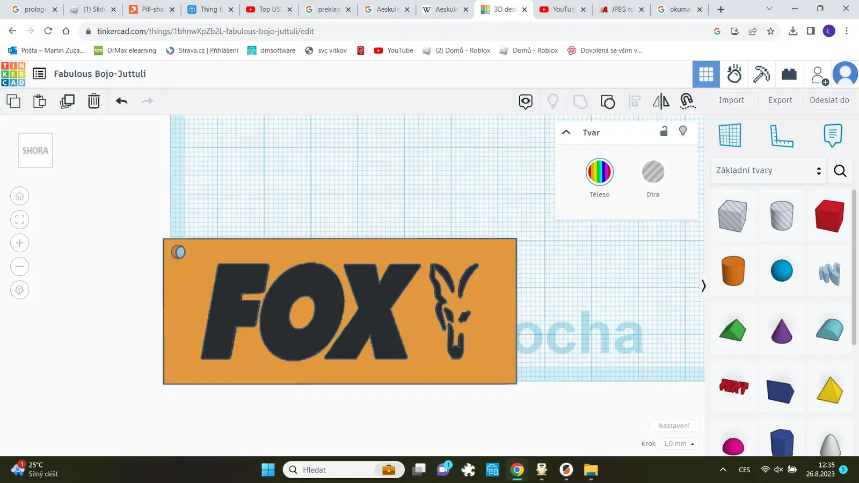This screenshot has width=859, height=483.
Task: Click the shape search magnifier
Action: (840, 171)
